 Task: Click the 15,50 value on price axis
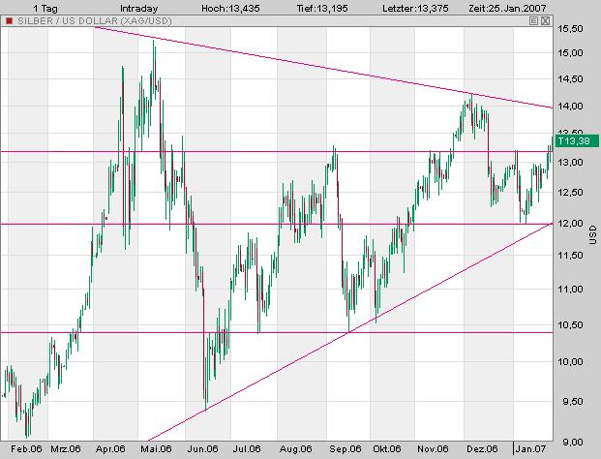point(570,30)
